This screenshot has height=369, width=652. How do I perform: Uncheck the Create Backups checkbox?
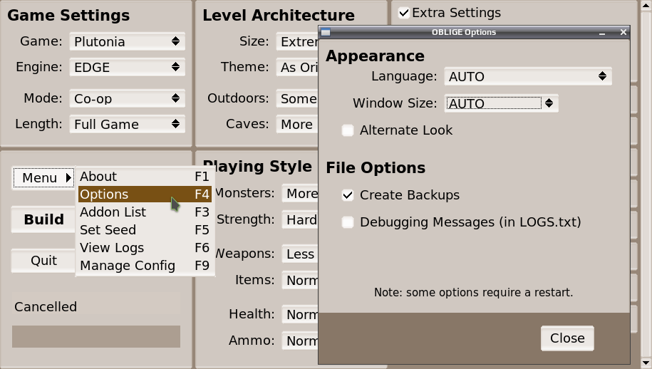[348, 195]
